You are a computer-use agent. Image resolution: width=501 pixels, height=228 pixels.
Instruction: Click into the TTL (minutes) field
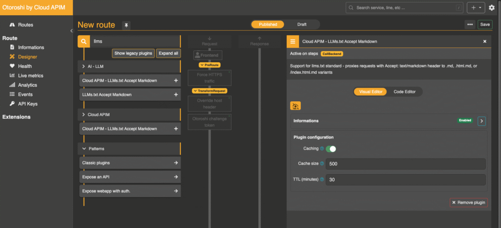(405, 180)
